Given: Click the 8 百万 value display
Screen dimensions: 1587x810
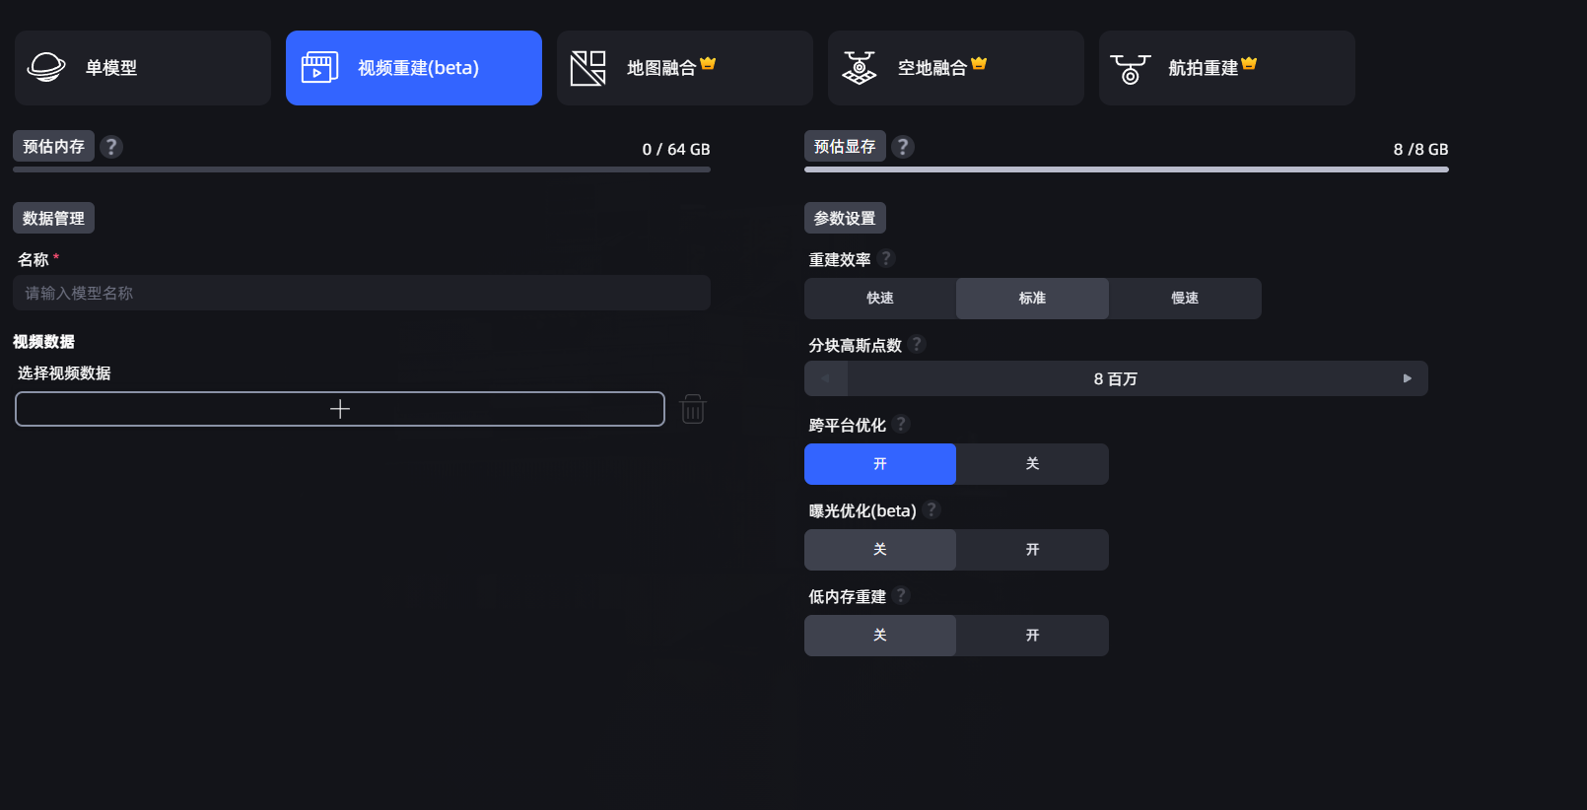Looking at the screenshot, I should 1116,378.
